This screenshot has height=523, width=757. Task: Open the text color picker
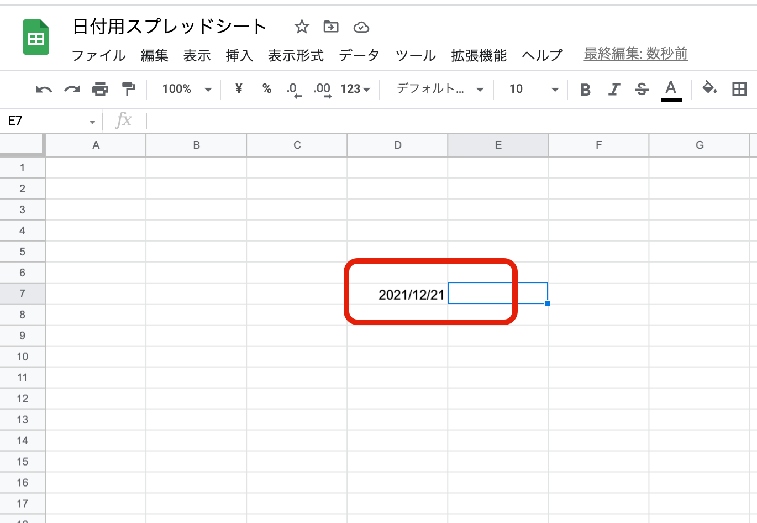point(671,90)
